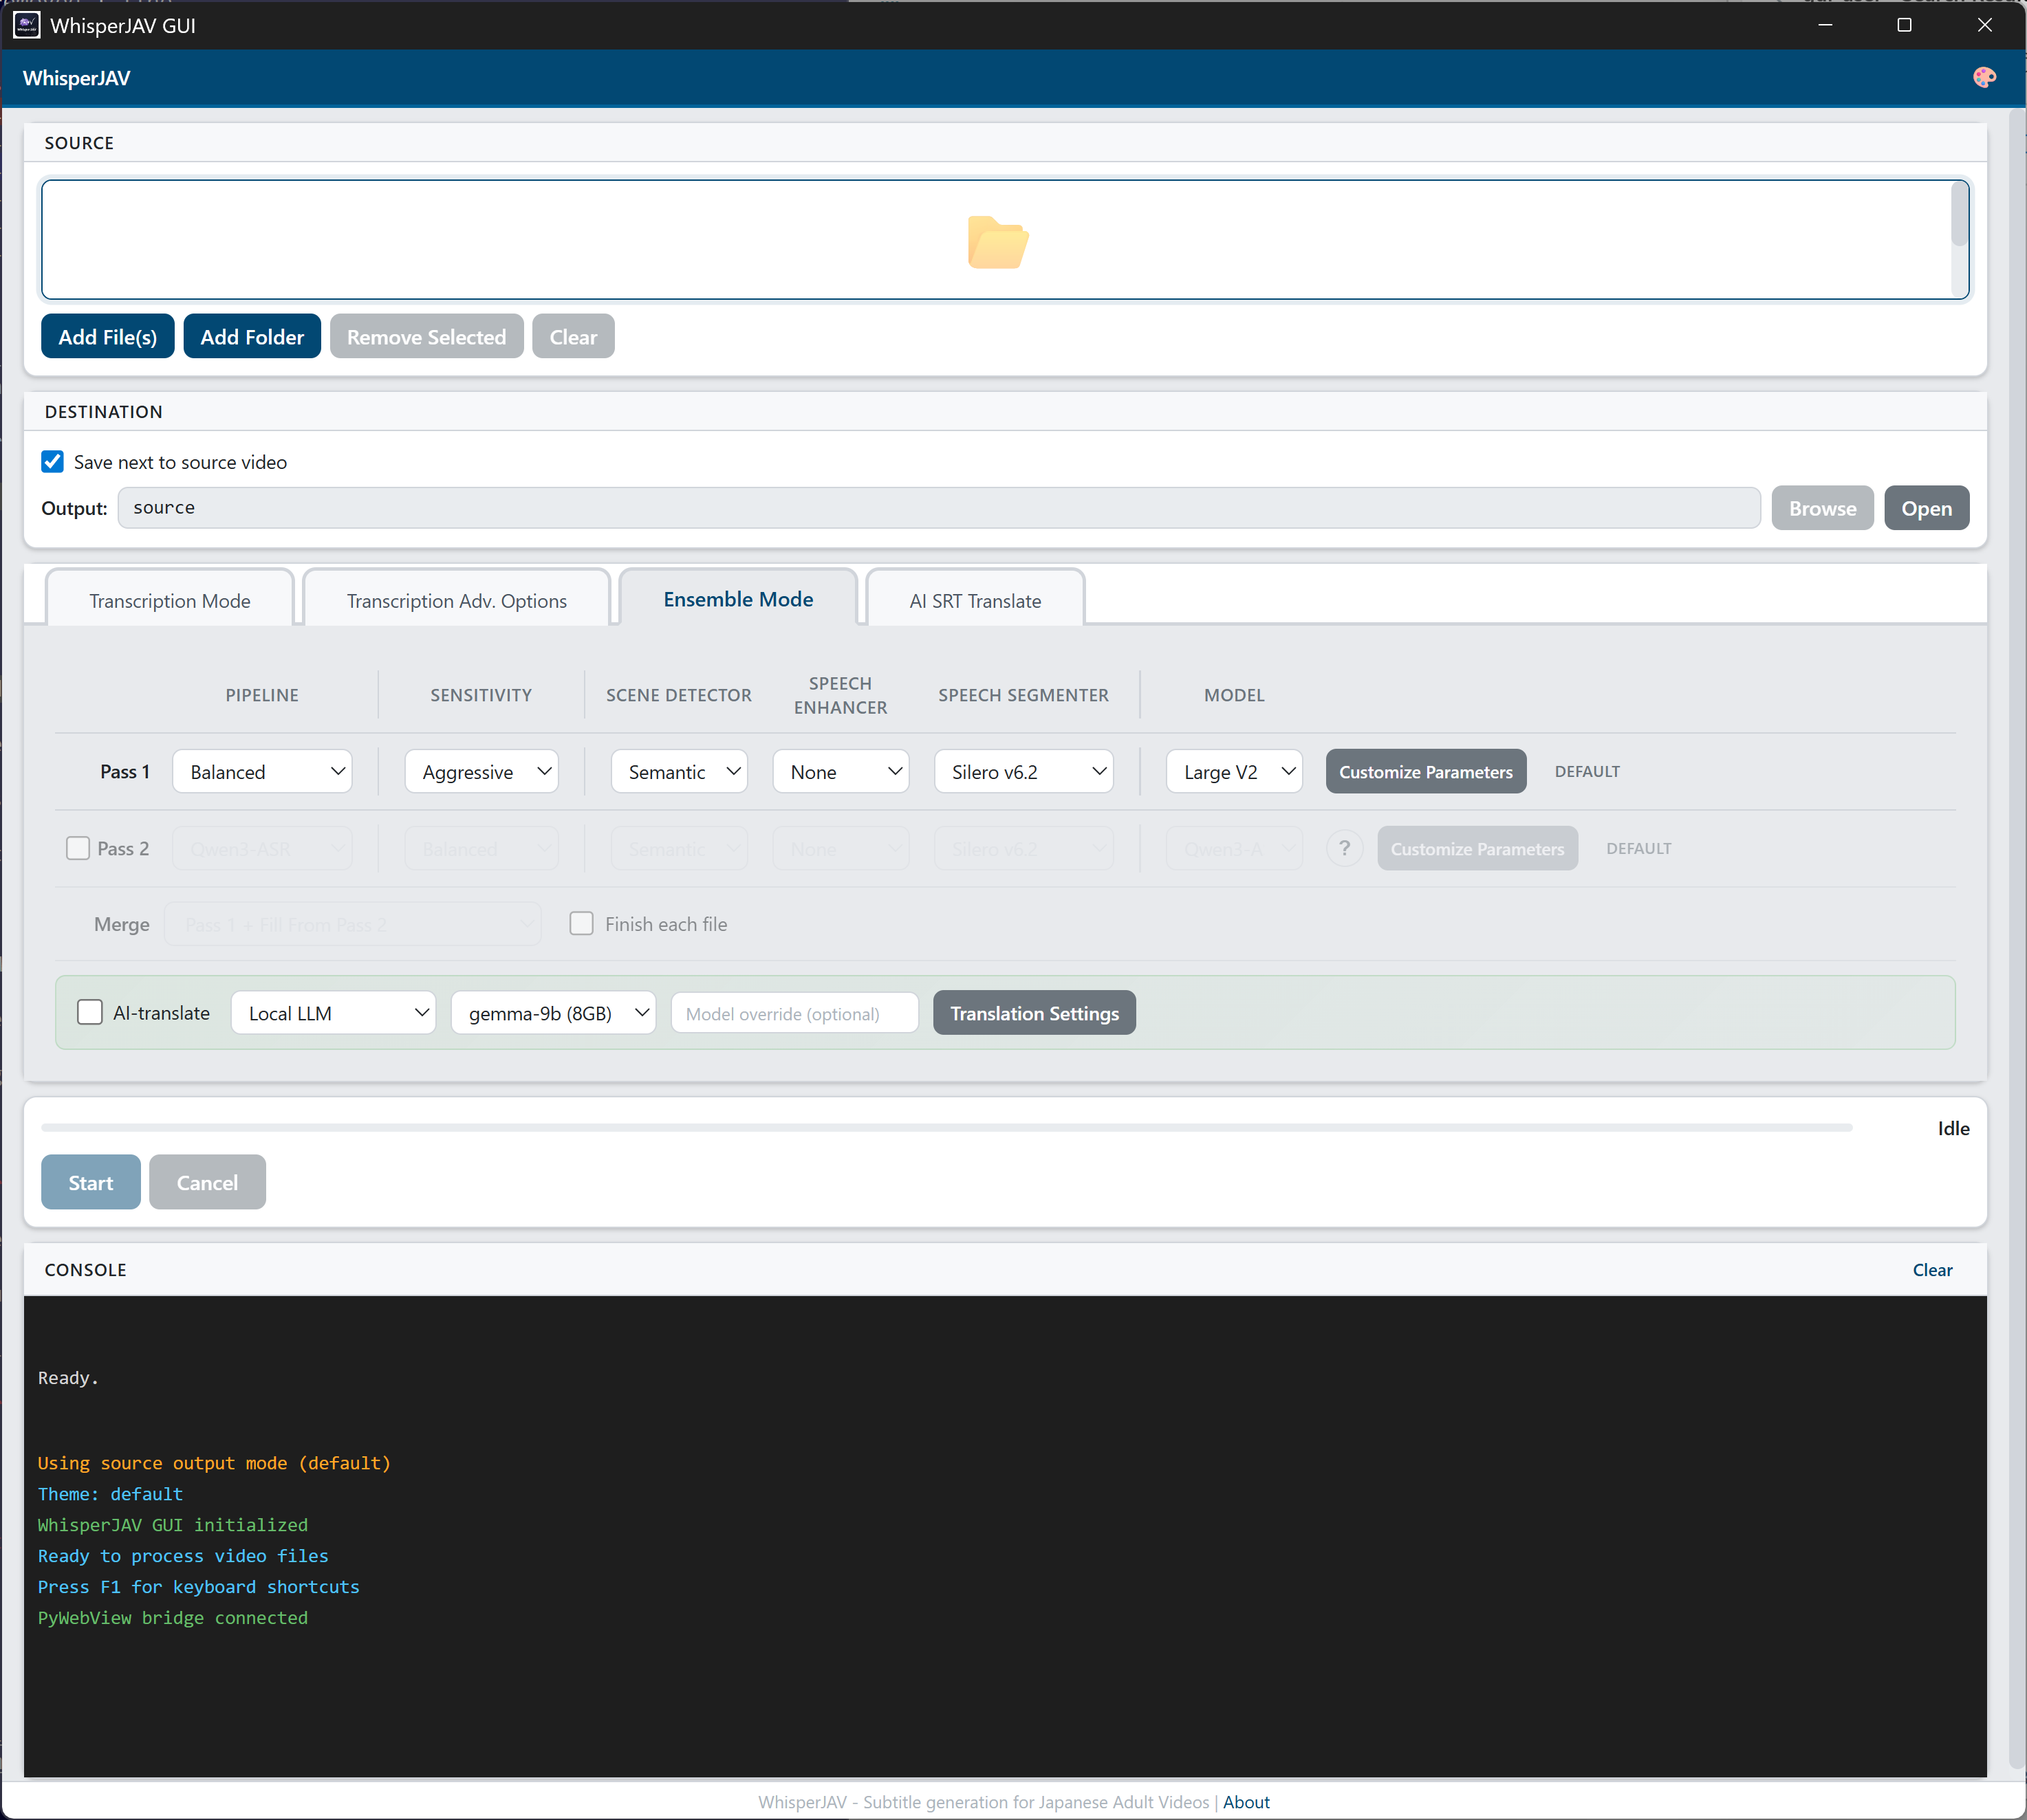Click the WhisperJAV title bar icon
The image size is (2027, 1820).
(x=26, y=25)
